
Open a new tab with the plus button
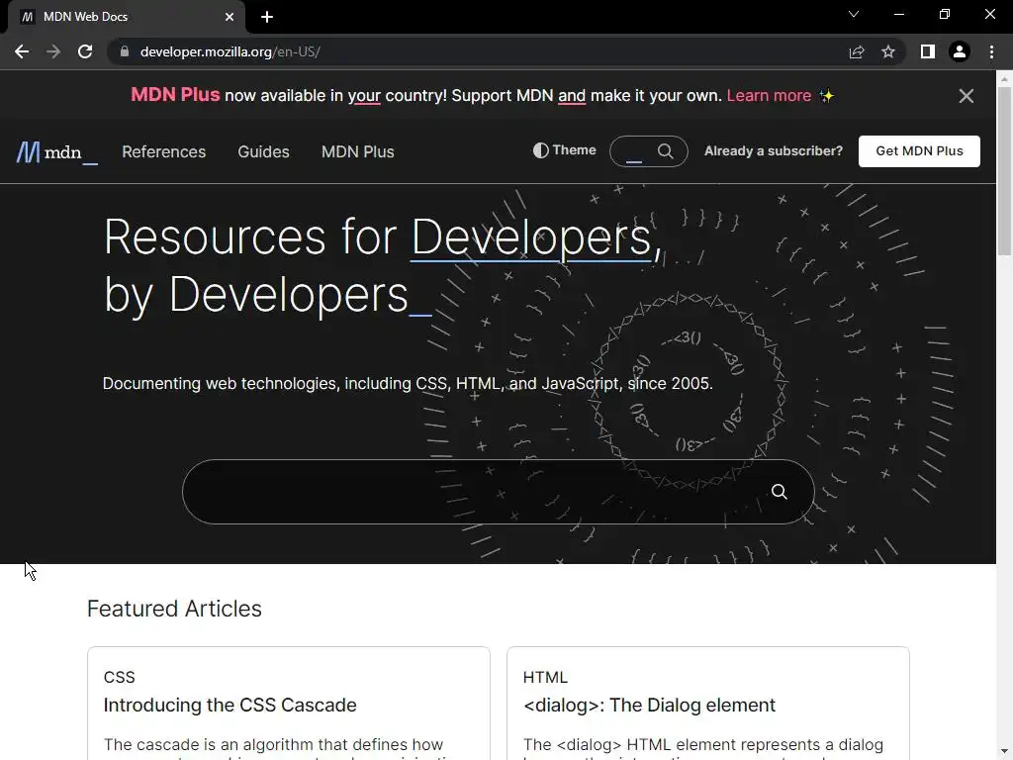pos(267,17)
